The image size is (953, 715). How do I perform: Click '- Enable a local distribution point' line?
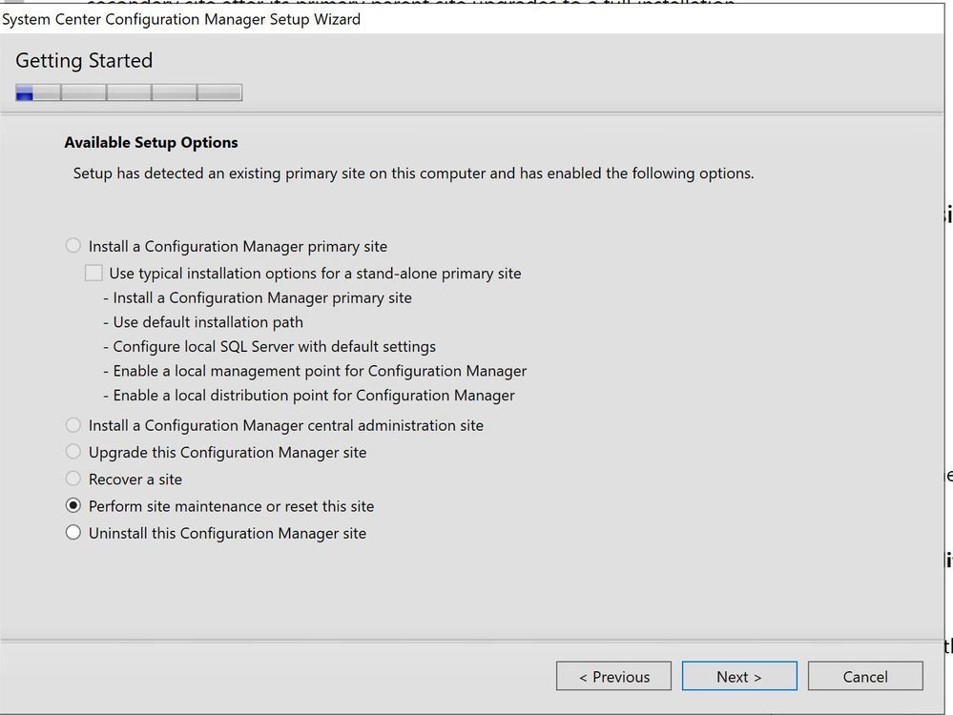coord(309,395)
